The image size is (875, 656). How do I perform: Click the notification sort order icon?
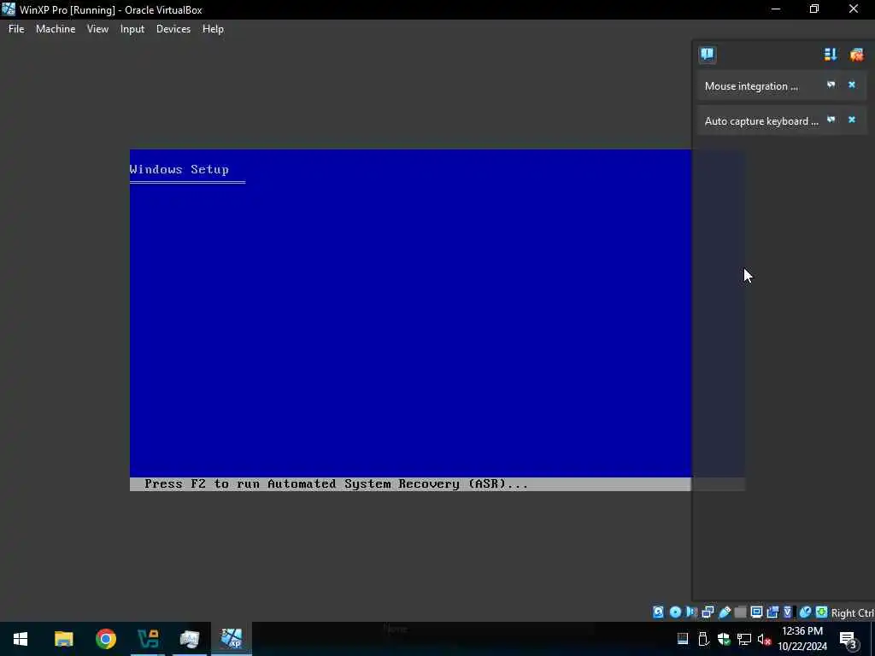pyautogui.click(x=831, y=54)
